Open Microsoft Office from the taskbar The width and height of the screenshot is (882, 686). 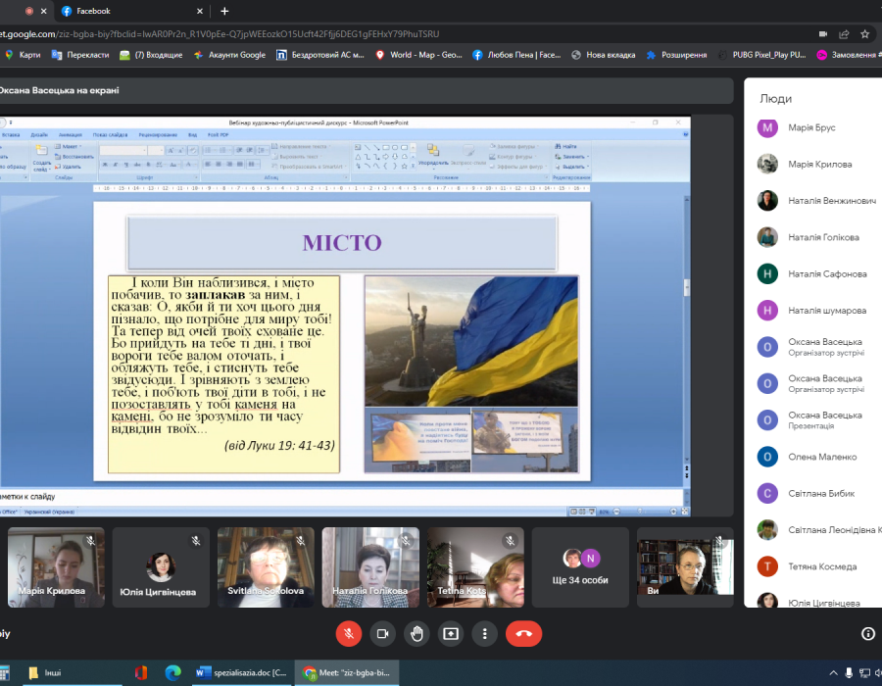click(141, 672)
